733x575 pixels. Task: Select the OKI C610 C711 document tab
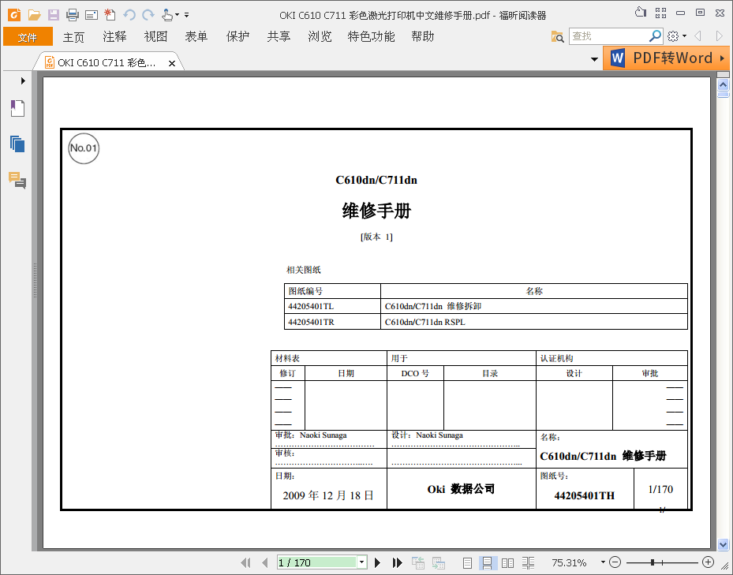tap(107, 62)
